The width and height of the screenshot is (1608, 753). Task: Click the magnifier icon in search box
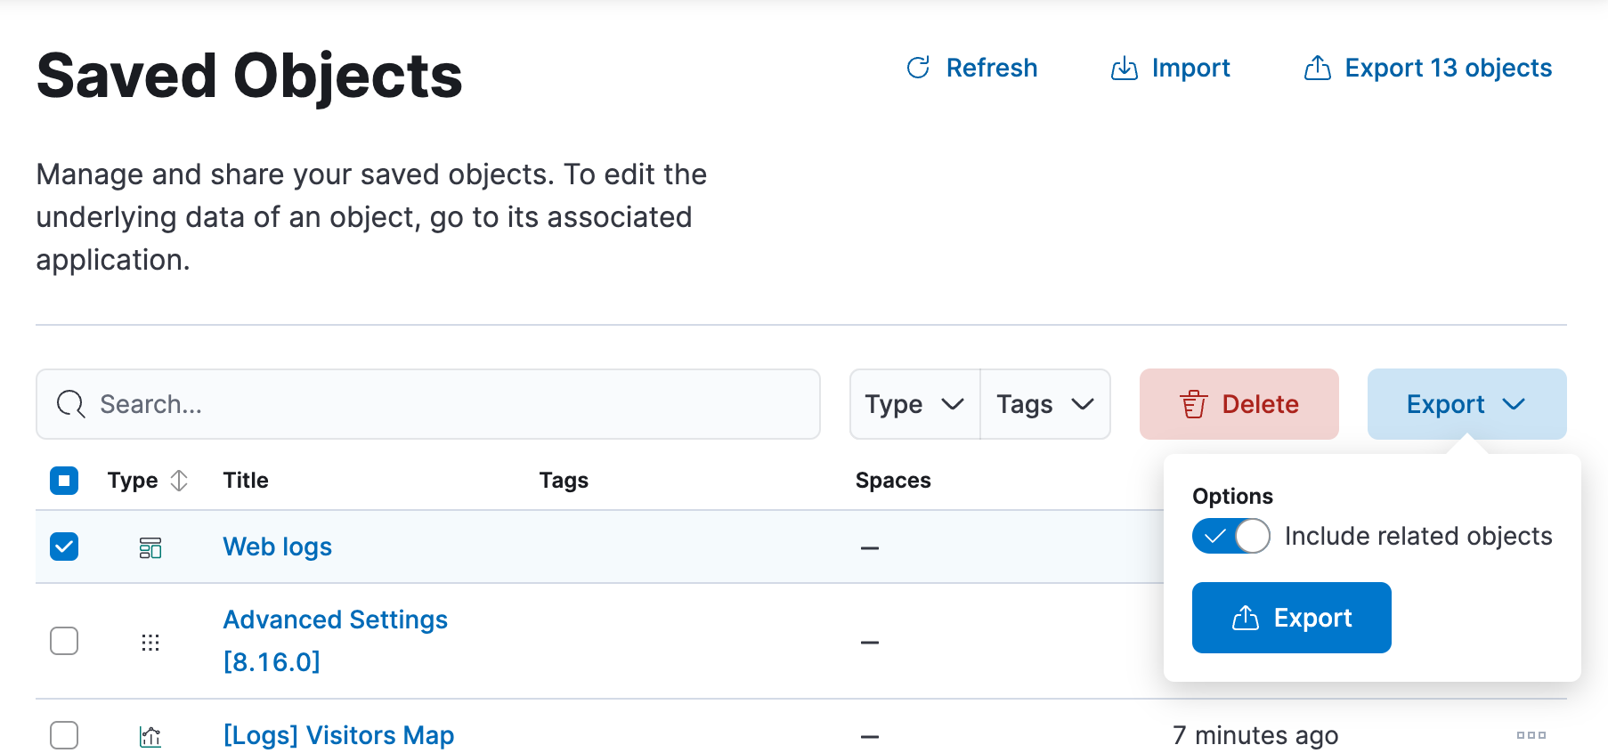(71, 404)
